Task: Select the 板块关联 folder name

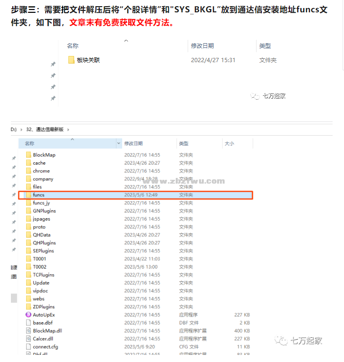Action: (88, 60)
